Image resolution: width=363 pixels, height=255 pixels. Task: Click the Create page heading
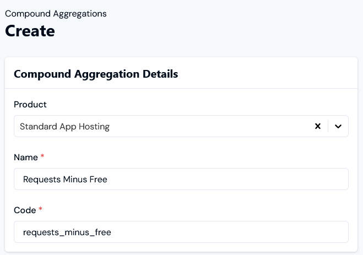coord(30,31)
